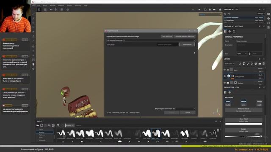271x152 pixels.
Task: Toggle the metal channel button in Material
Action: point(228,105)
